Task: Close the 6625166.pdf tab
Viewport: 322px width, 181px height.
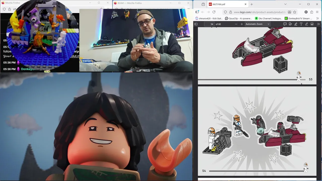Action: coord(246,4)
